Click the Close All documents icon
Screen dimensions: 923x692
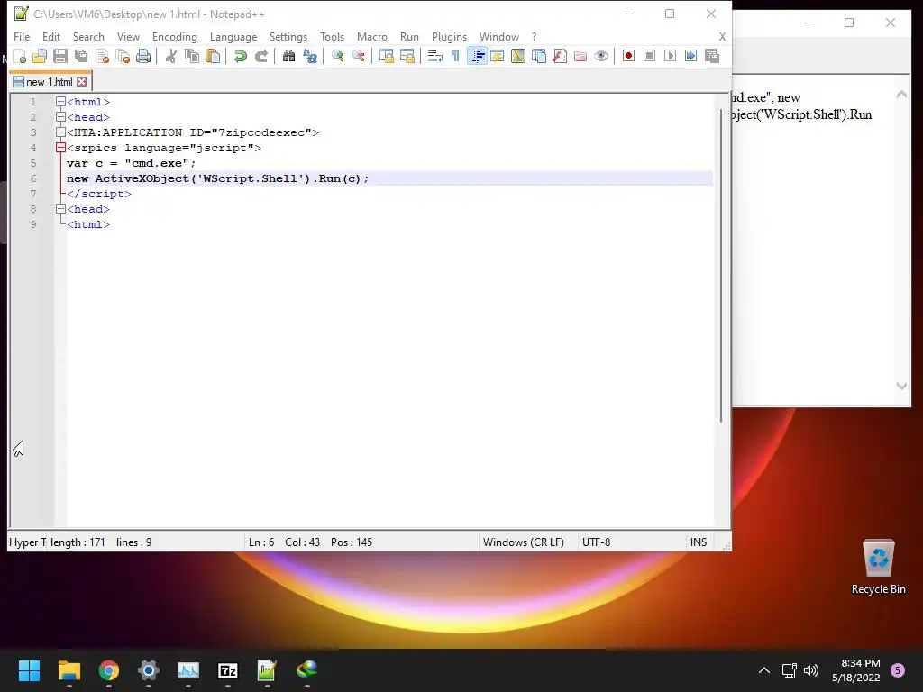click(x=123, y=56)
